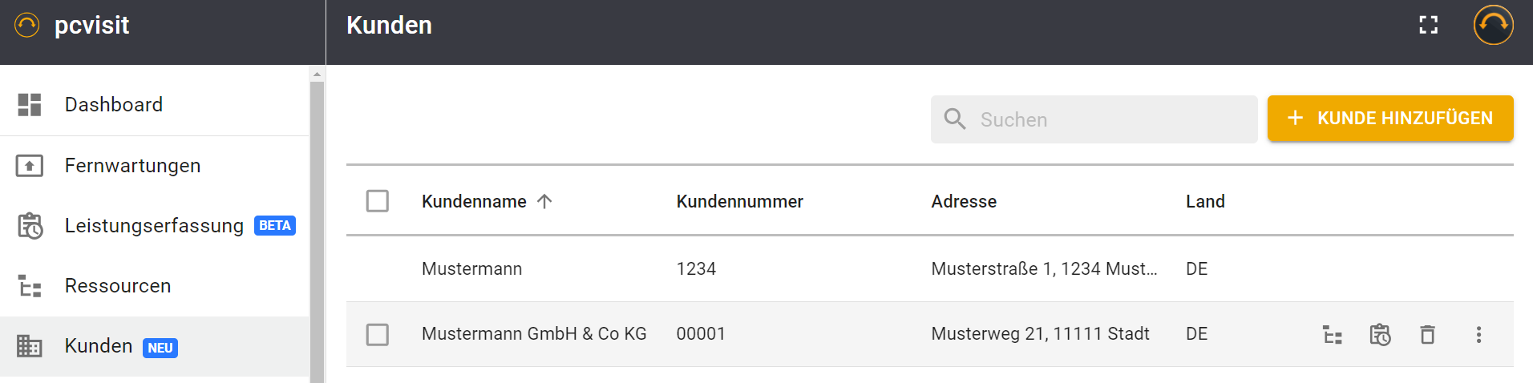Click the search magnifier icon
1533x383 pixels.
[x=955, y=119]
